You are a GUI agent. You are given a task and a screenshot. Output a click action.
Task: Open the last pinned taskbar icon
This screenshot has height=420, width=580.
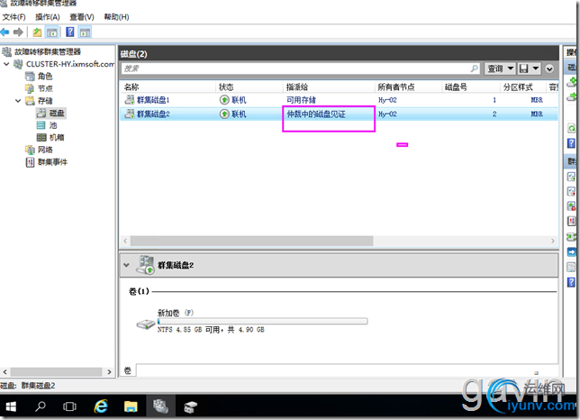tap(191, 407)
